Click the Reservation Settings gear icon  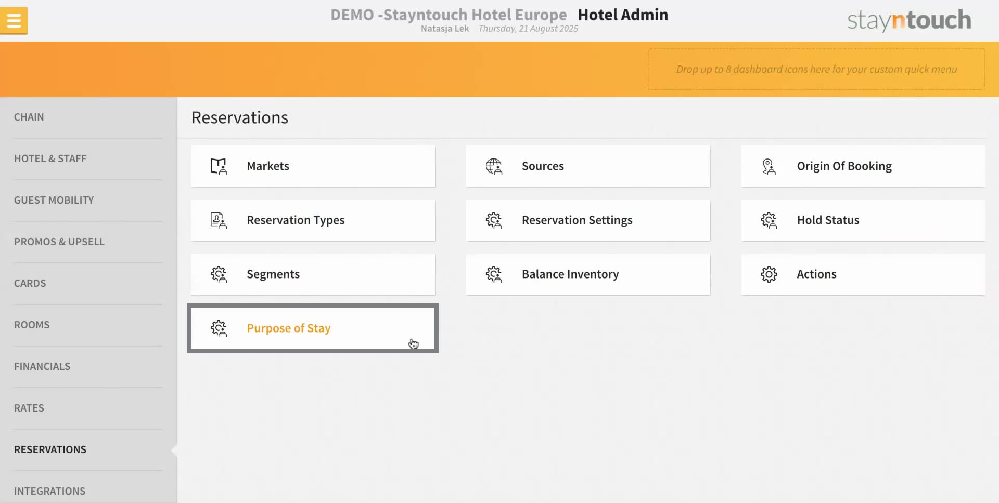[494, 220]
